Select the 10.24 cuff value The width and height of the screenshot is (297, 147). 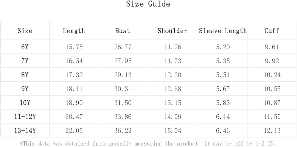(272, 75)
